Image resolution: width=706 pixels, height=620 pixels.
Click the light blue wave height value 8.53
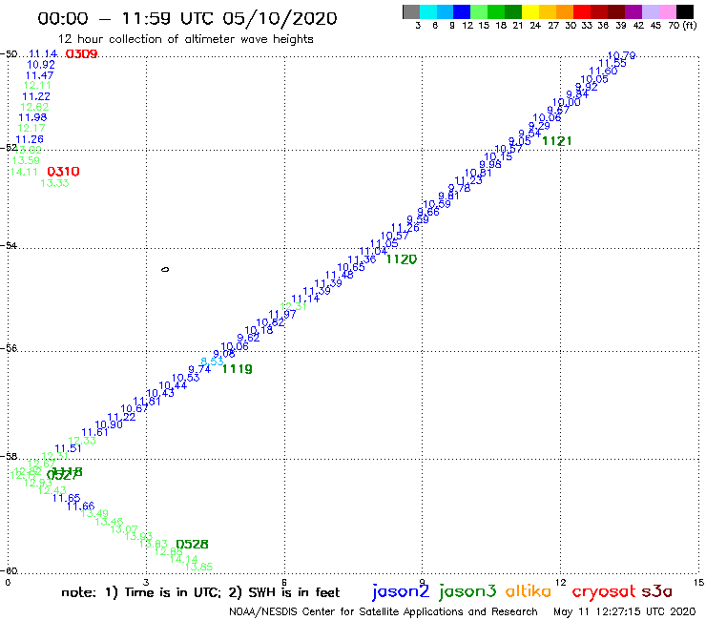(212, 362)
